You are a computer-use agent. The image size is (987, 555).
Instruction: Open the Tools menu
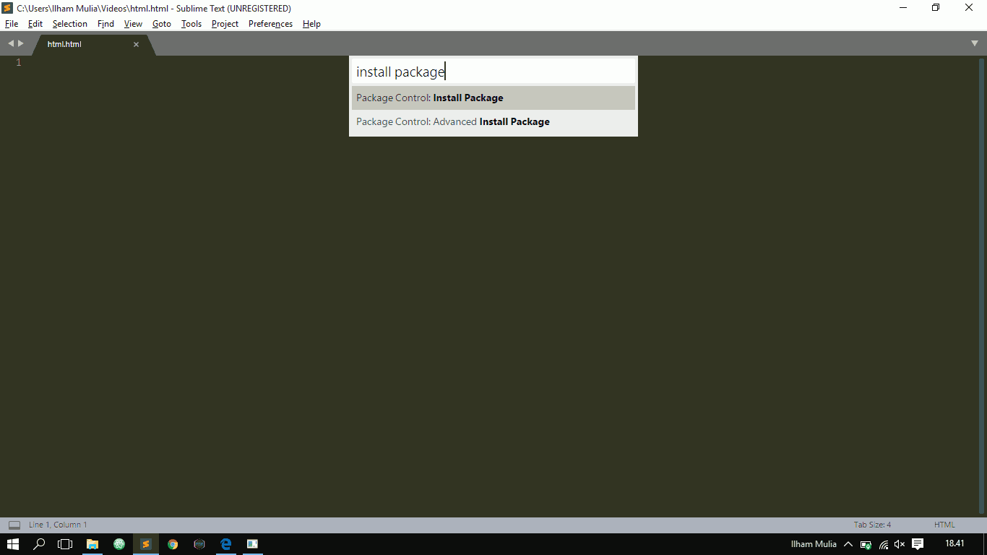191,24
